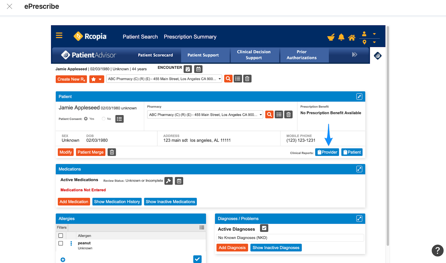Delete patient using trash icon beside Patient Merge
This screenshot has height=263, width=446.
(x=112, y=152)
